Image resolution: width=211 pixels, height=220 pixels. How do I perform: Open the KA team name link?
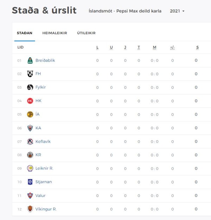click(x=38, y=128)
